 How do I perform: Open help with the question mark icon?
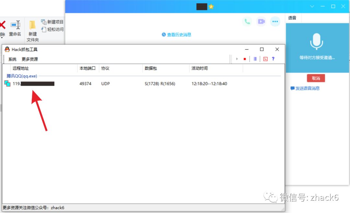pos(273,59)
